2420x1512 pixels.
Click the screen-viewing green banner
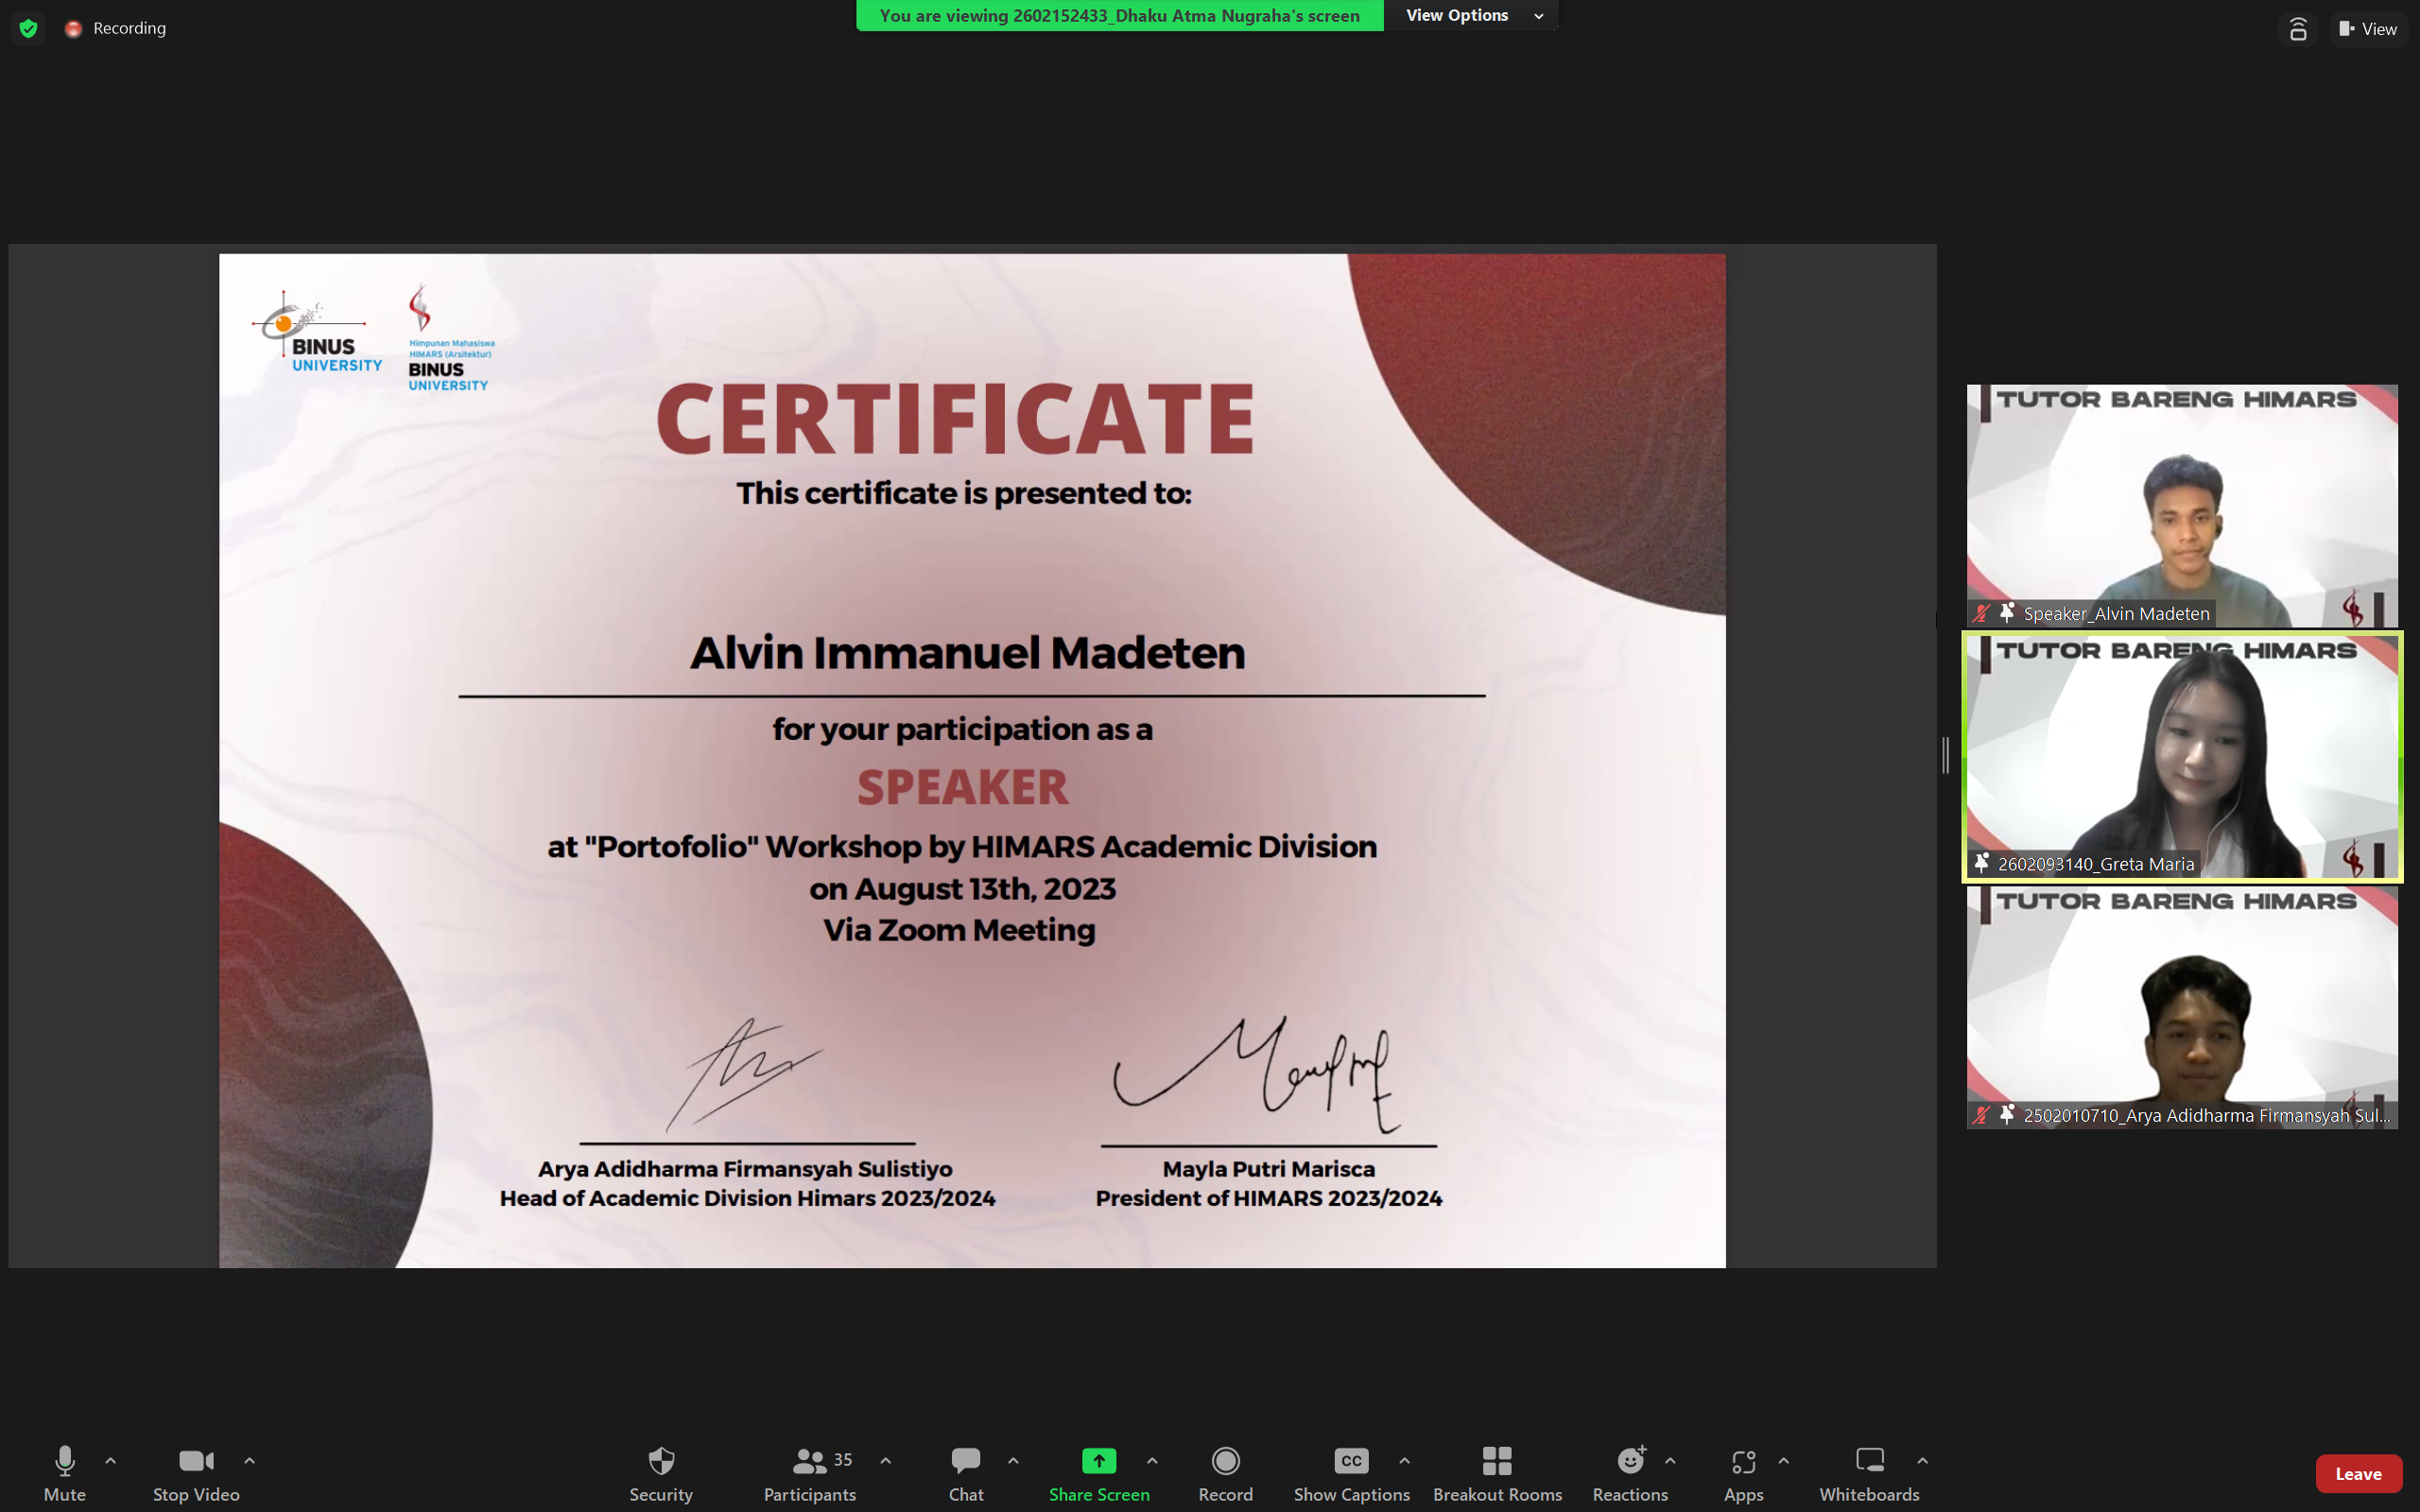tap(1119, 15)
